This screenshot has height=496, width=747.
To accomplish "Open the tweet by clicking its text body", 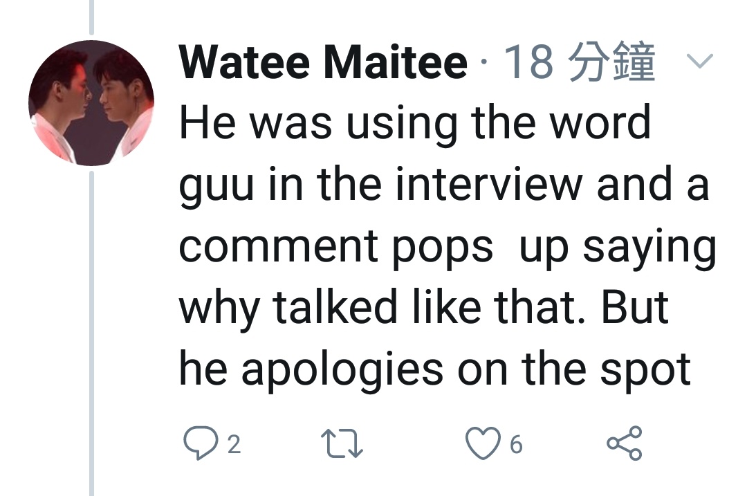I will click(x=447, y=245).
